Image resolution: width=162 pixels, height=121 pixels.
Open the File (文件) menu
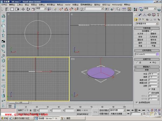[4, 5]
